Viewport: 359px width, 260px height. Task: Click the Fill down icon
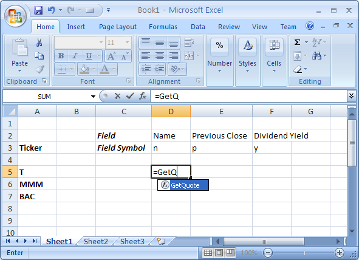tap(297, 56)
